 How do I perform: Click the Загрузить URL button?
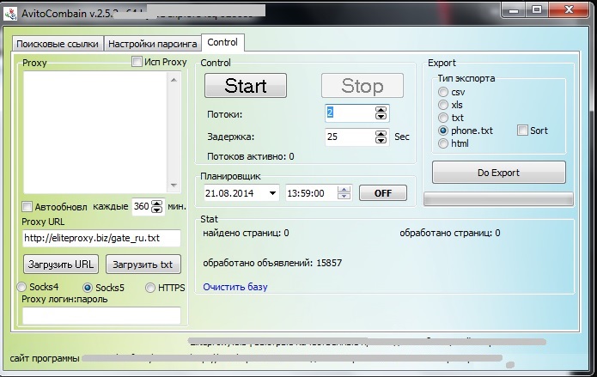(60, 264)
